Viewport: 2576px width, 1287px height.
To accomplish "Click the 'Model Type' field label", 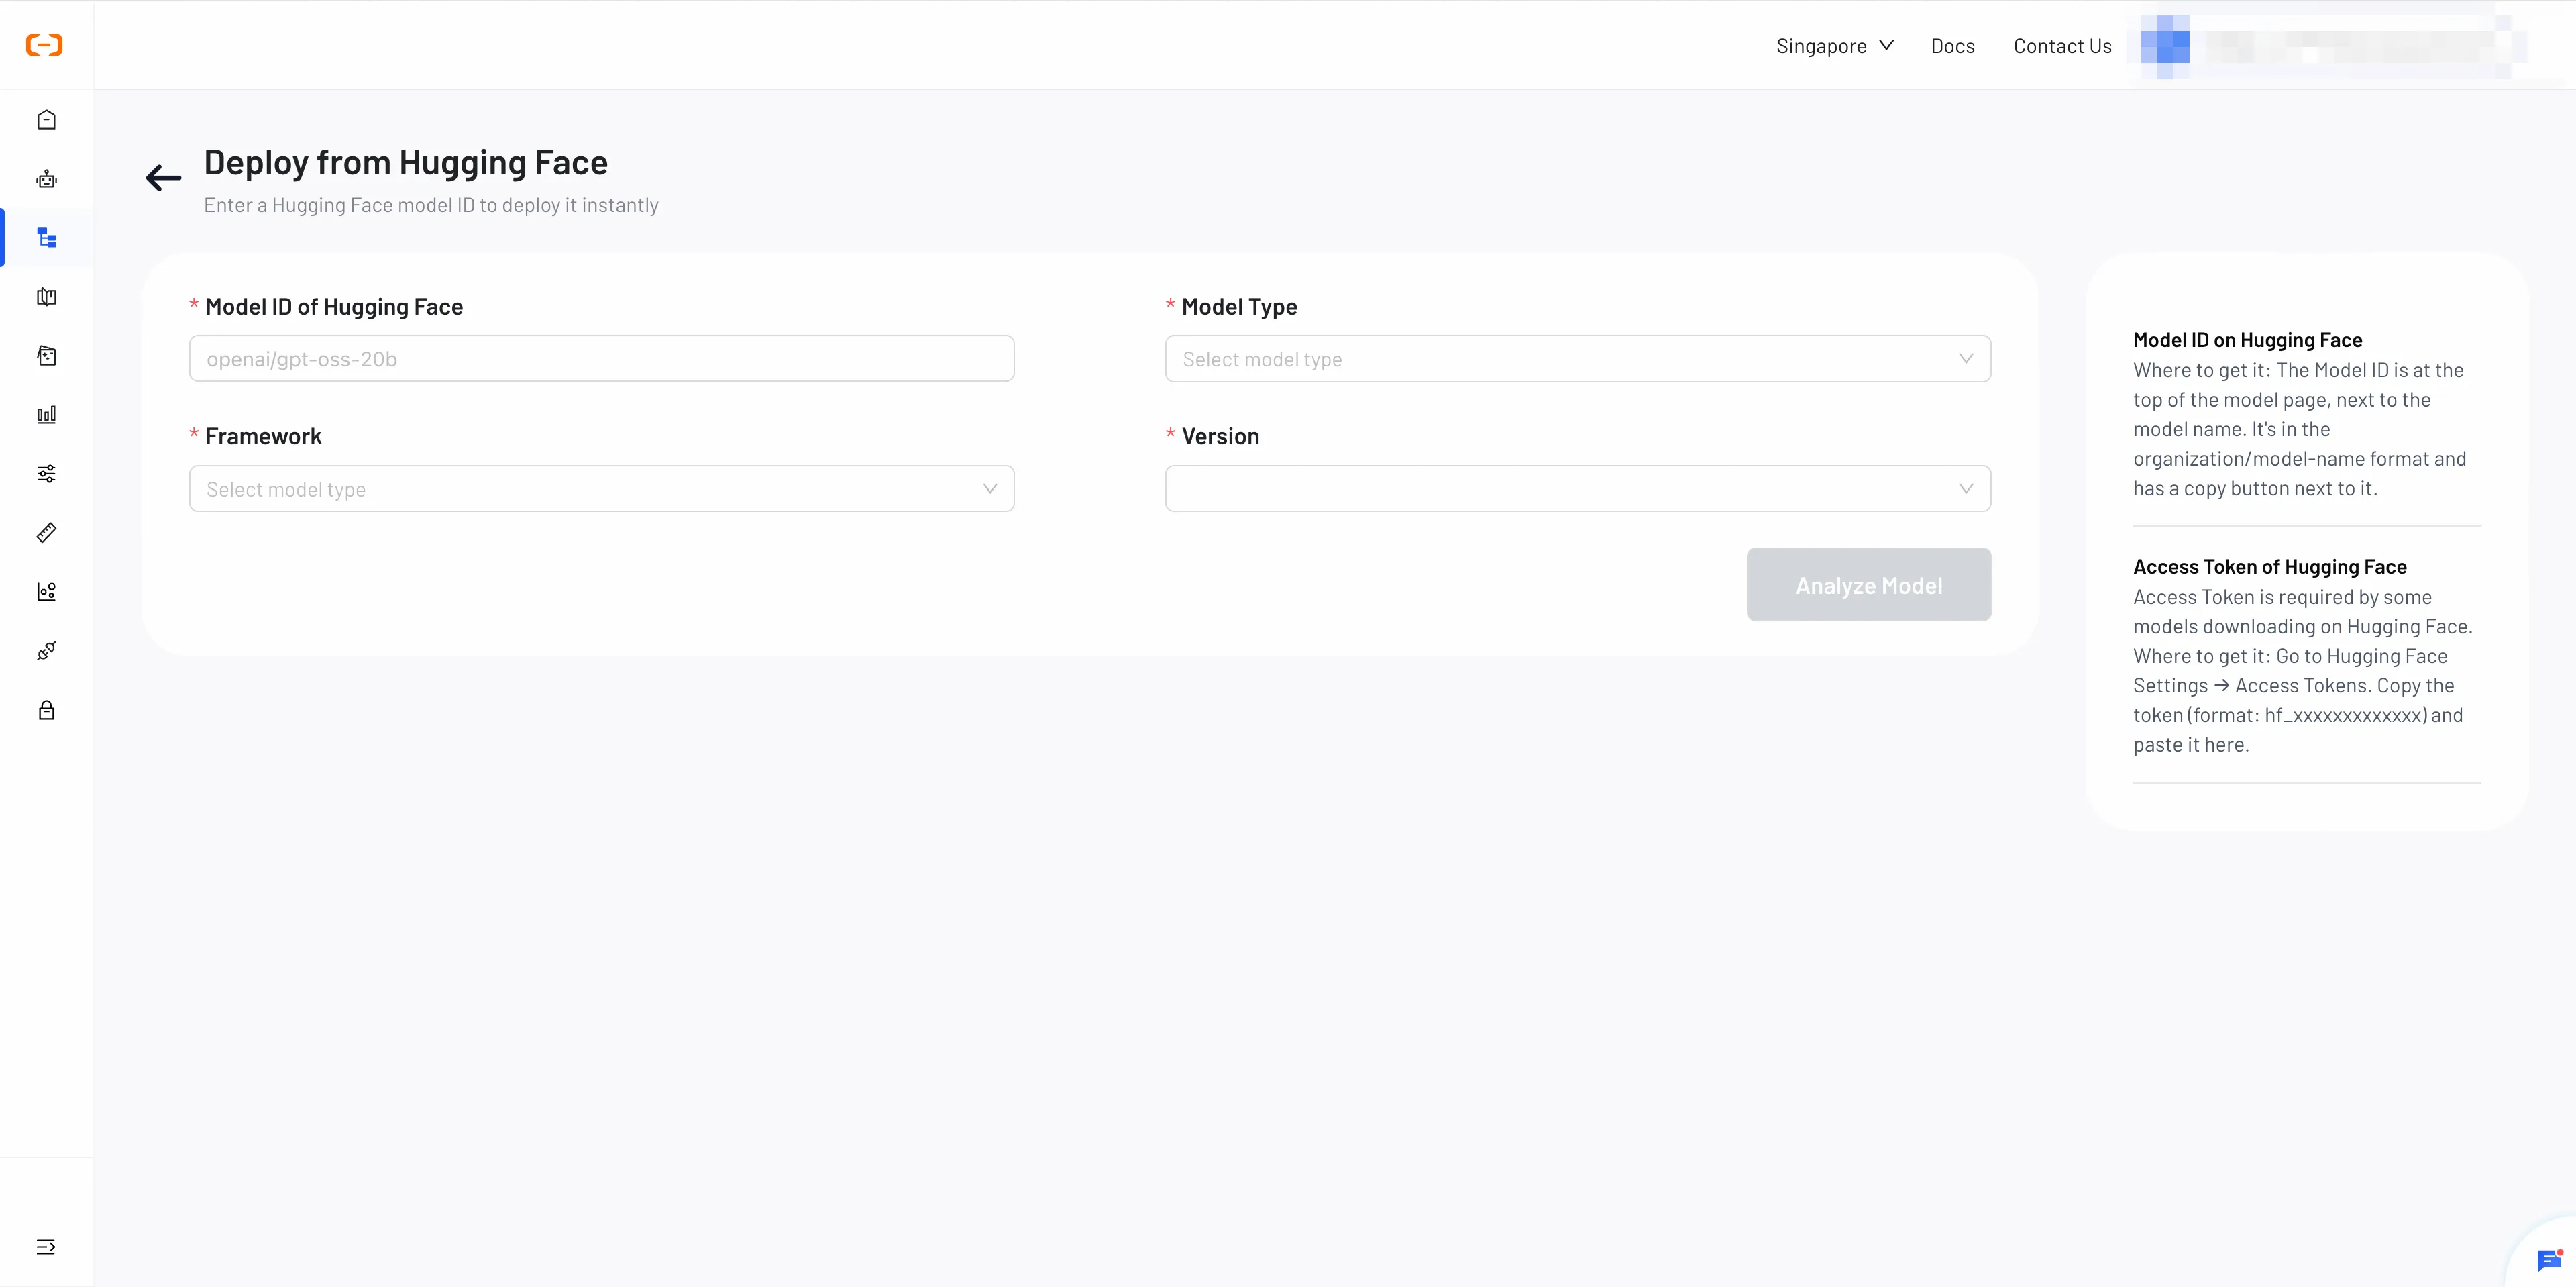I will 1239,307.
